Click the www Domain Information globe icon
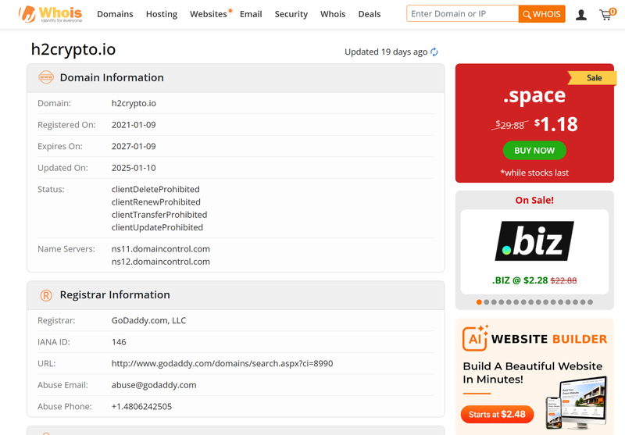The height and width of the screenshot is (435, 625). [x=46, y=77]
